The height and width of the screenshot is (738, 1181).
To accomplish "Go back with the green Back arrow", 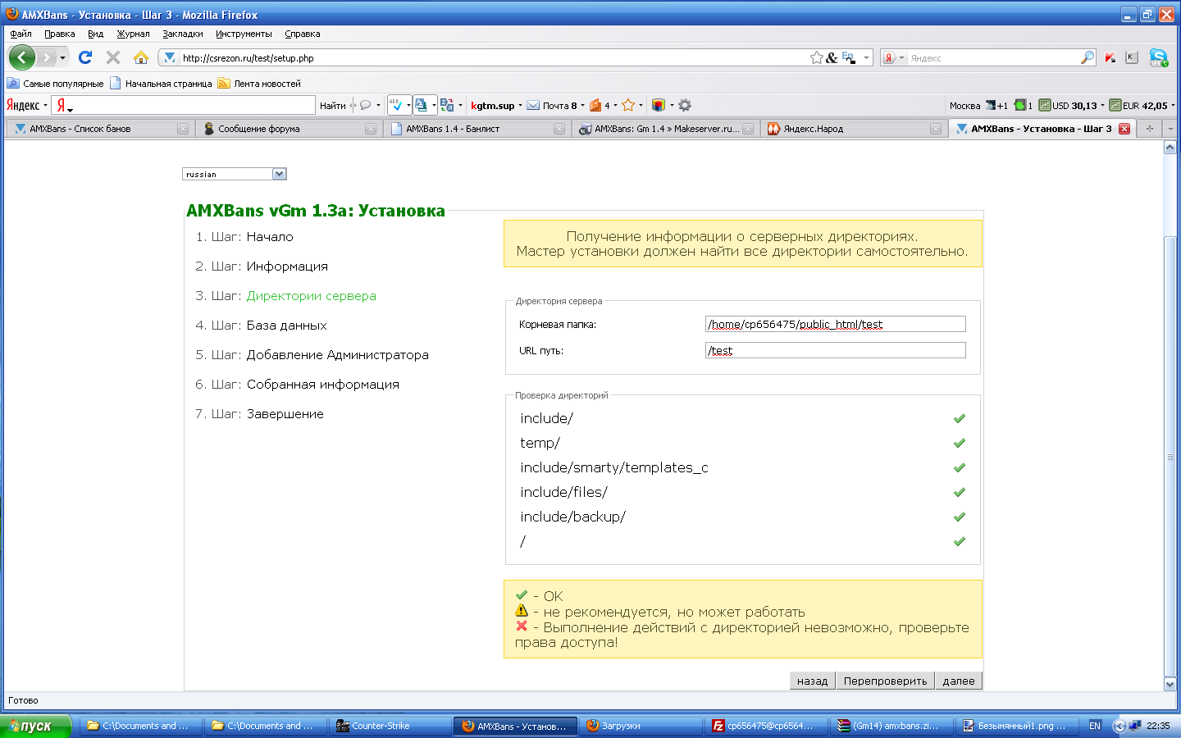I will [x=22, y=57].
